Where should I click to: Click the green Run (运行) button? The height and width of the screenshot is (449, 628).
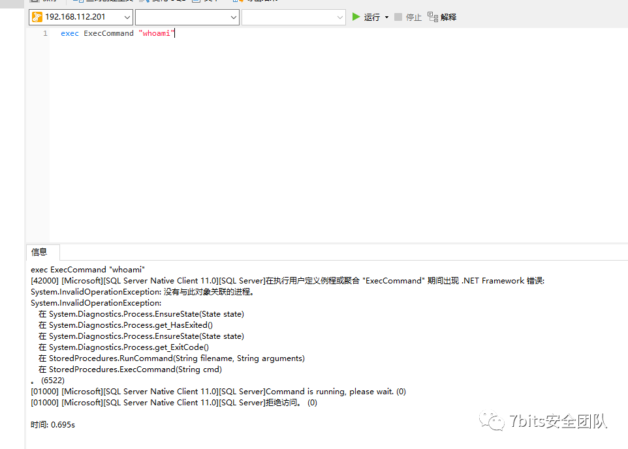[x=366, y=17]
